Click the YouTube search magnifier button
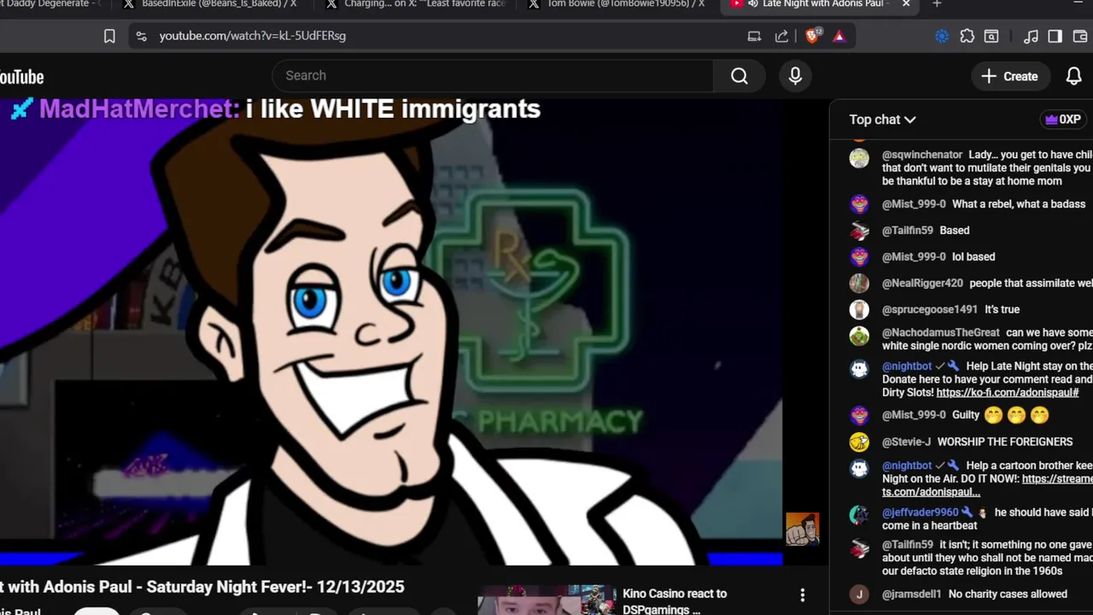Viewport: 1093px width, 615px height. click(x=739, y=76)
